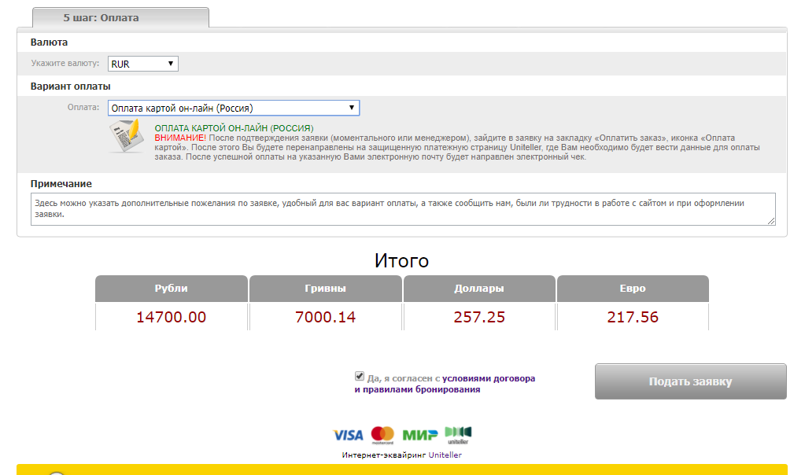Follow the Uniteller internet acquiring link
Screen dimensions: 805x475
445,455
